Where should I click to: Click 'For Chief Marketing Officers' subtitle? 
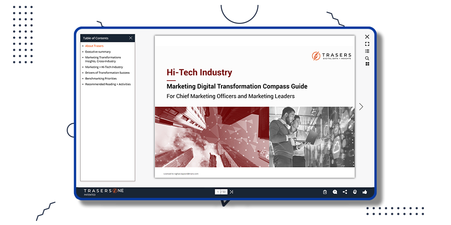pyautogui.click(x=230, y=96)
